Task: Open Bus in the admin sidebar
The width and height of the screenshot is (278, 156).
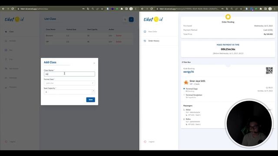Action: [x=10, y=50]
